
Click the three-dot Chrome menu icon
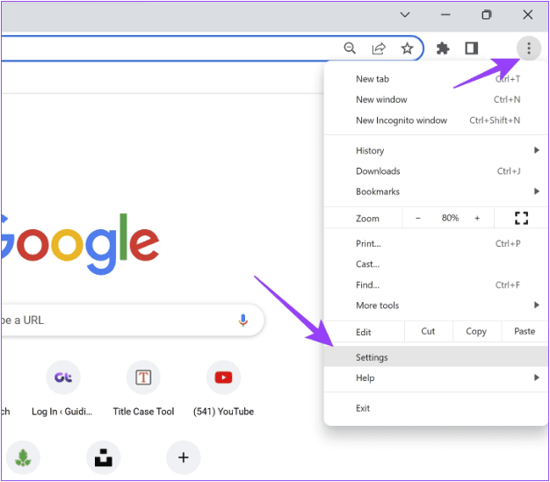pyautogui.click(x=528, y=48)
